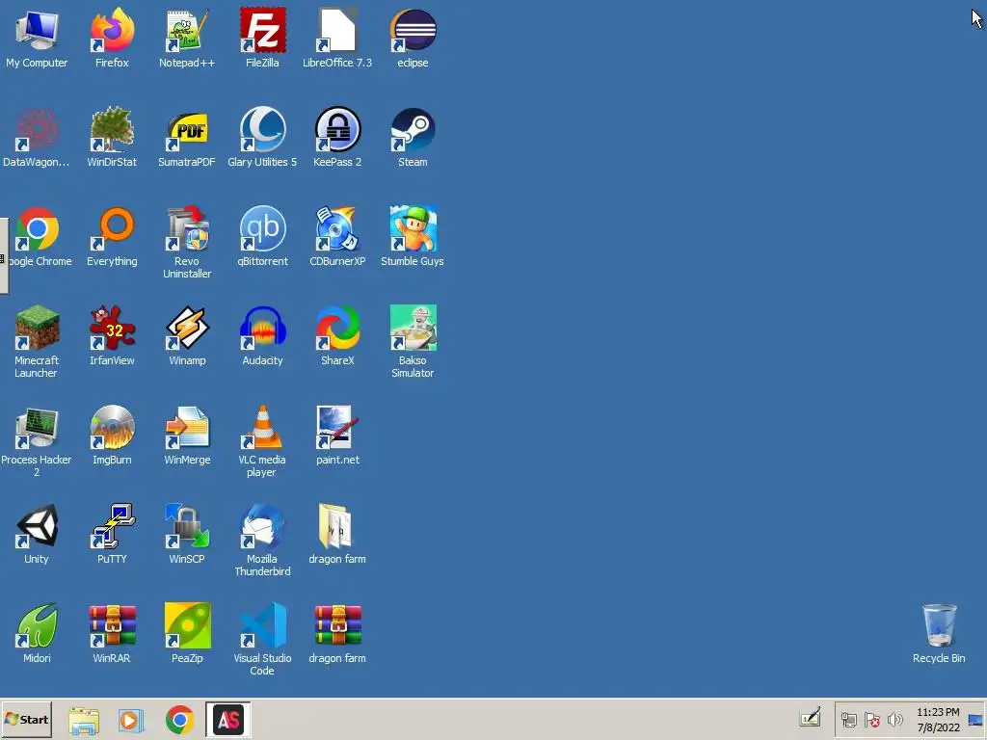
Task: Select the Winamp icon
Action: point(187,328)
